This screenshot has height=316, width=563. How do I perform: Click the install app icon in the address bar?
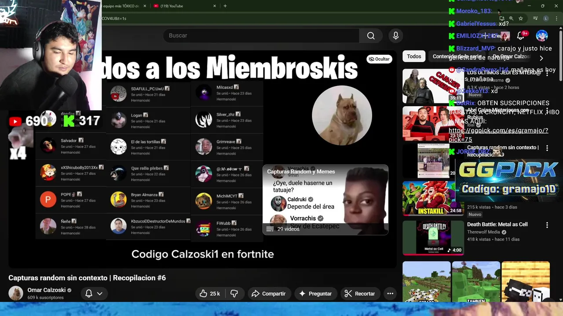tap(502, 18)
